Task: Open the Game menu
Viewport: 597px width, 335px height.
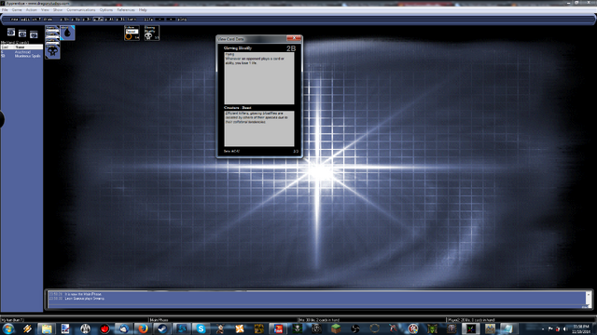Action: click(17, 10)
